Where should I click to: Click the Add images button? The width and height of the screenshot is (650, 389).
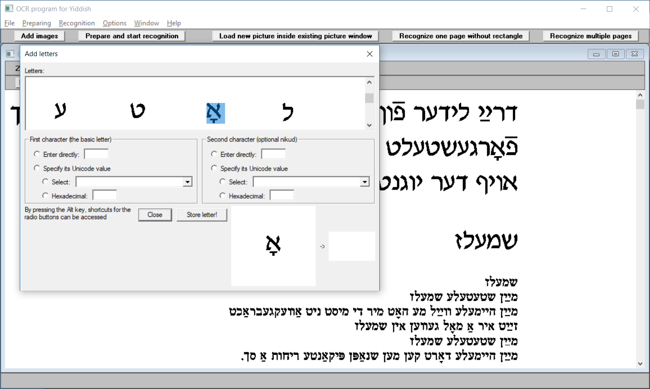40,36
